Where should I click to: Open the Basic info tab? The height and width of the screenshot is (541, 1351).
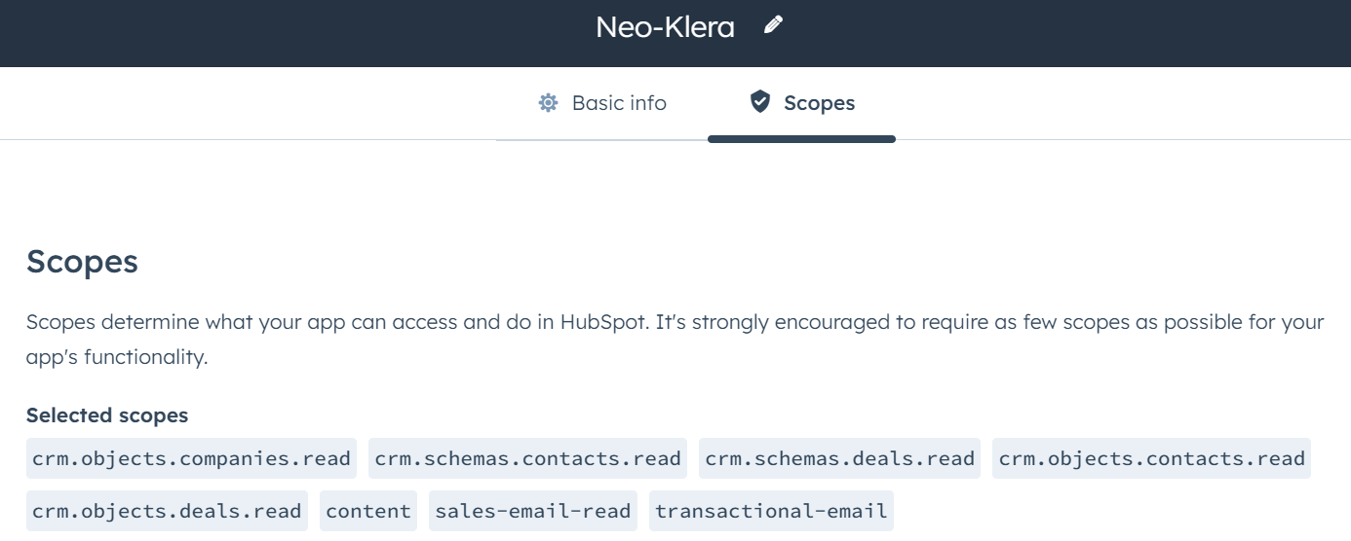point(601,102)
